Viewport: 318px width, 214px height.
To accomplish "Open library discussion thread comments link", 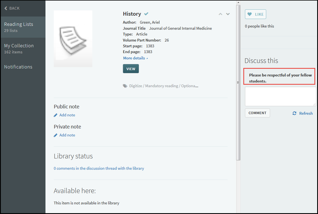I will pyautogui.click(x=99, y=168).
